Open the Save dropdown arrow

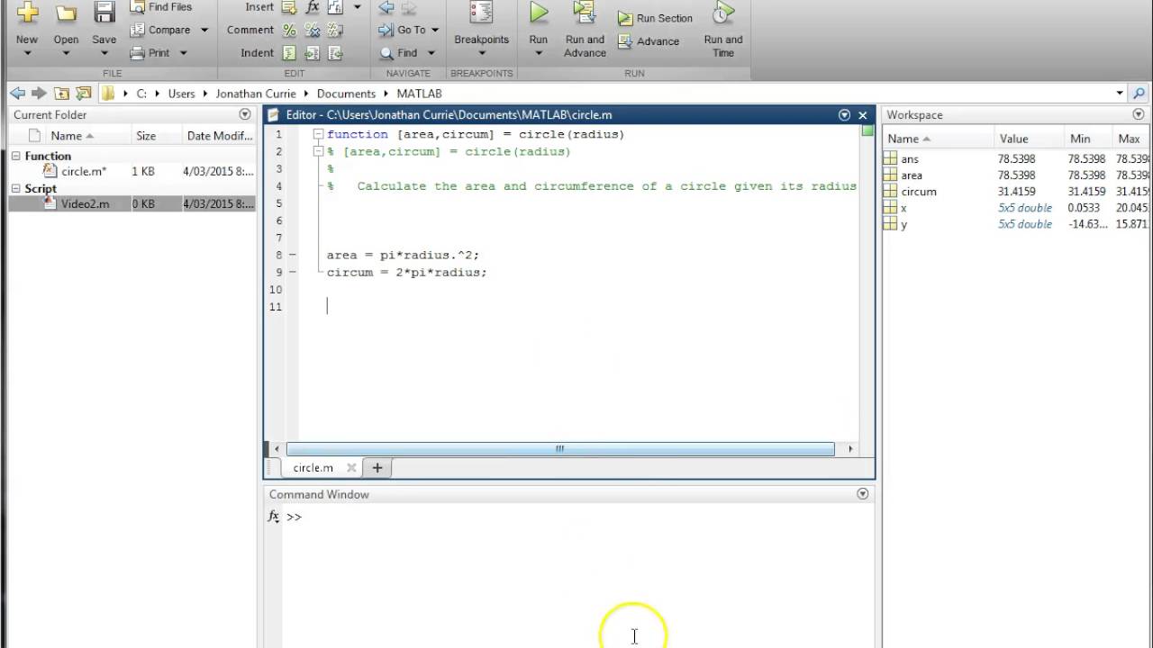[x=104, y=53]
